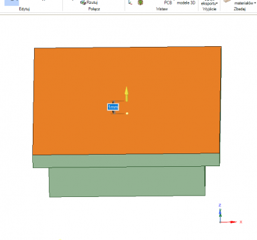
Task: Open the bill of materials icon
Action: [227, 1]
